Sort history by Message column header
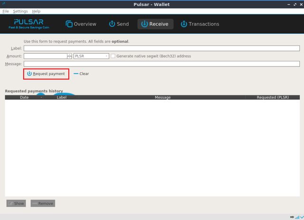Viewport: 304px width, 220px height. tap(162, 97)
